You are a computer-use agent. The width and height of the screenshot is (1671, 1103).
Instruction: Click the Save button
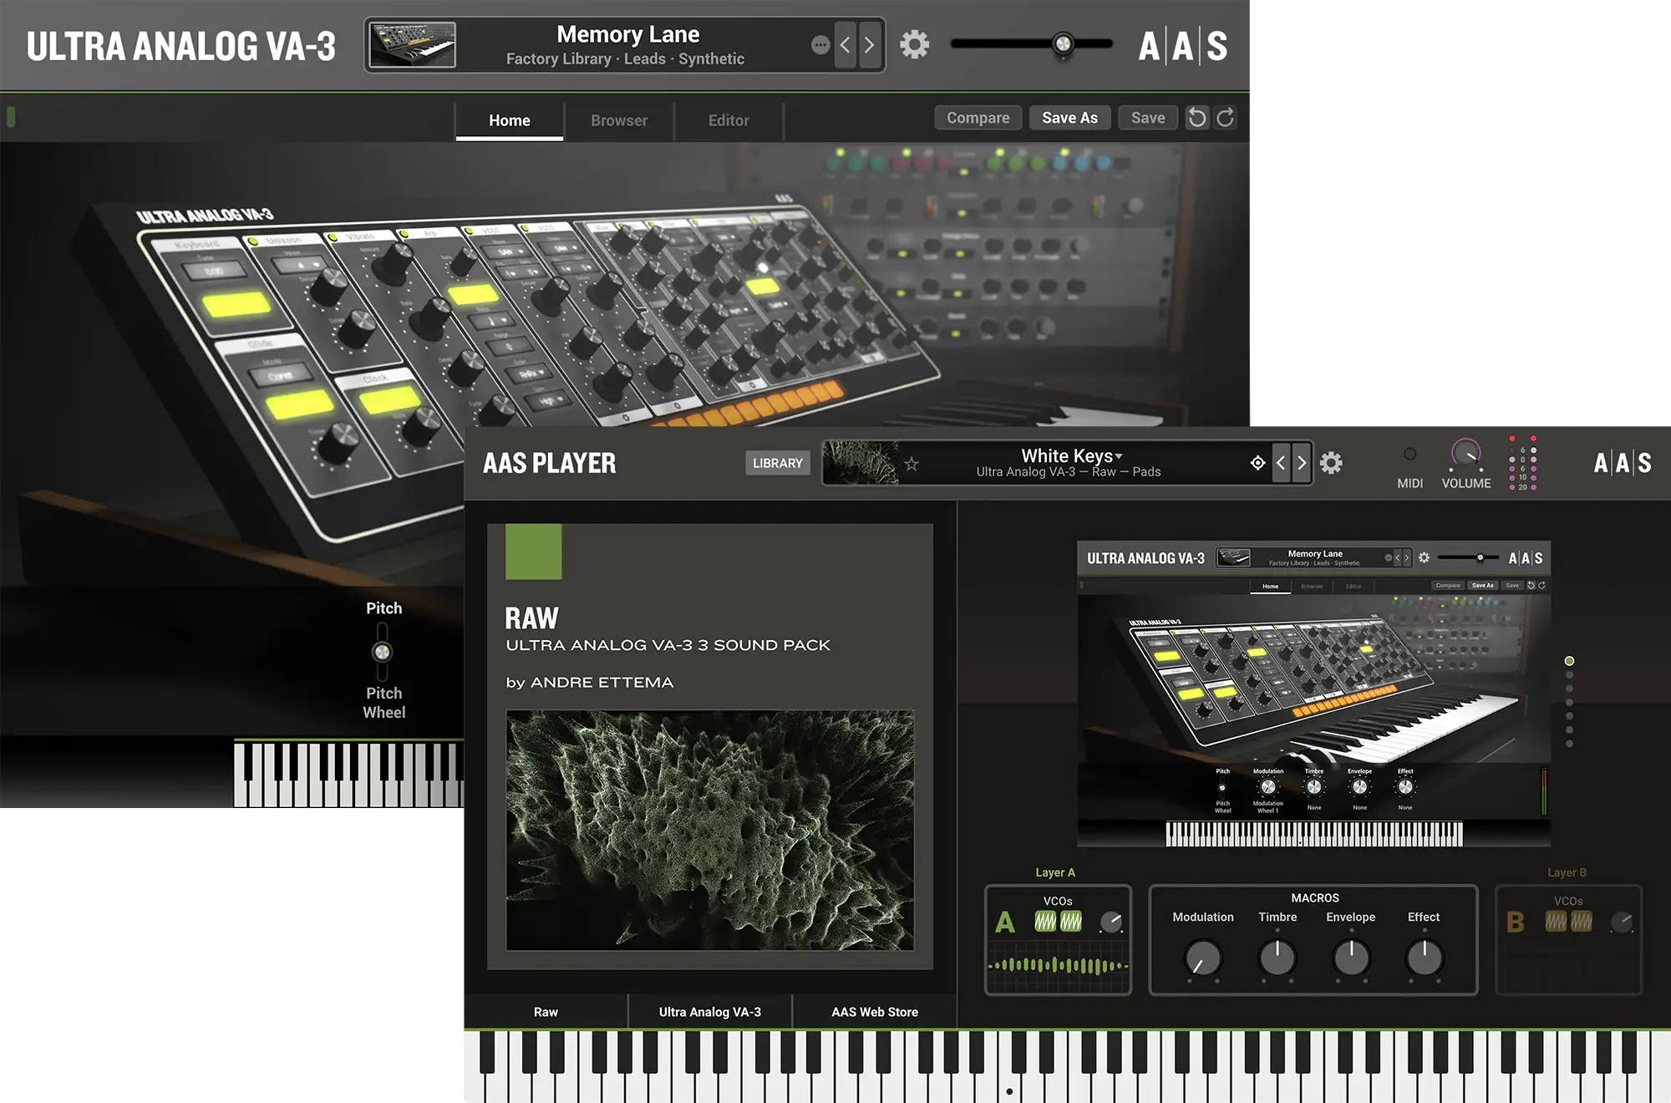(x=1148, y=118)
